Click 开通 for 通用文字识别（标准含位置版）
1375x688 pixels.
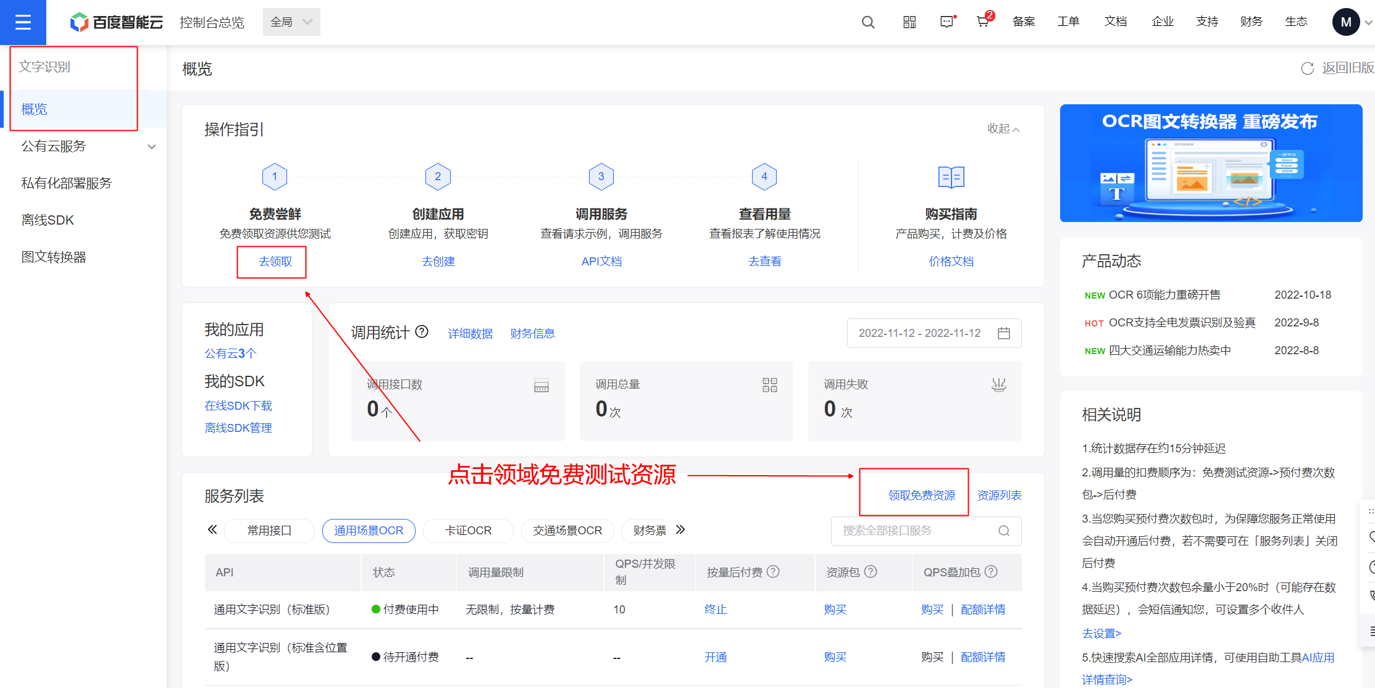[716, 657]
